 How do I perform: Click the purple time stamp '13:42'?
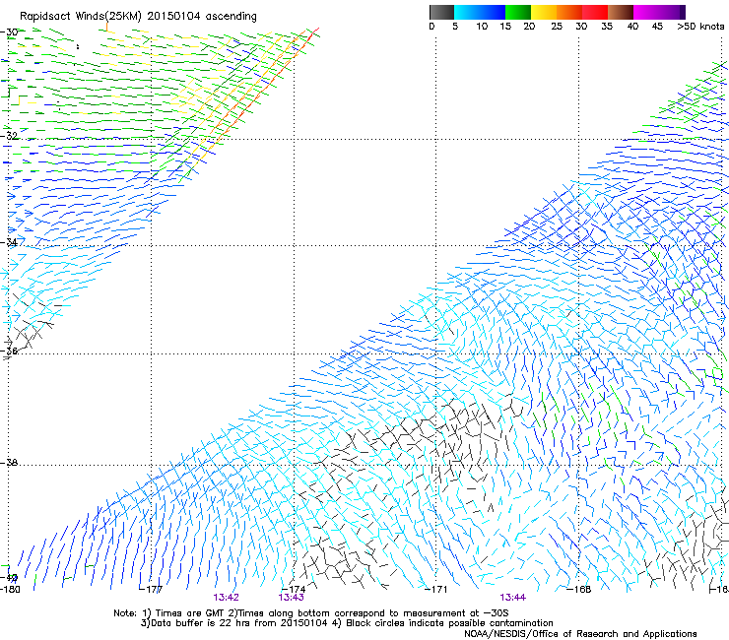click(x=226, y=598)
